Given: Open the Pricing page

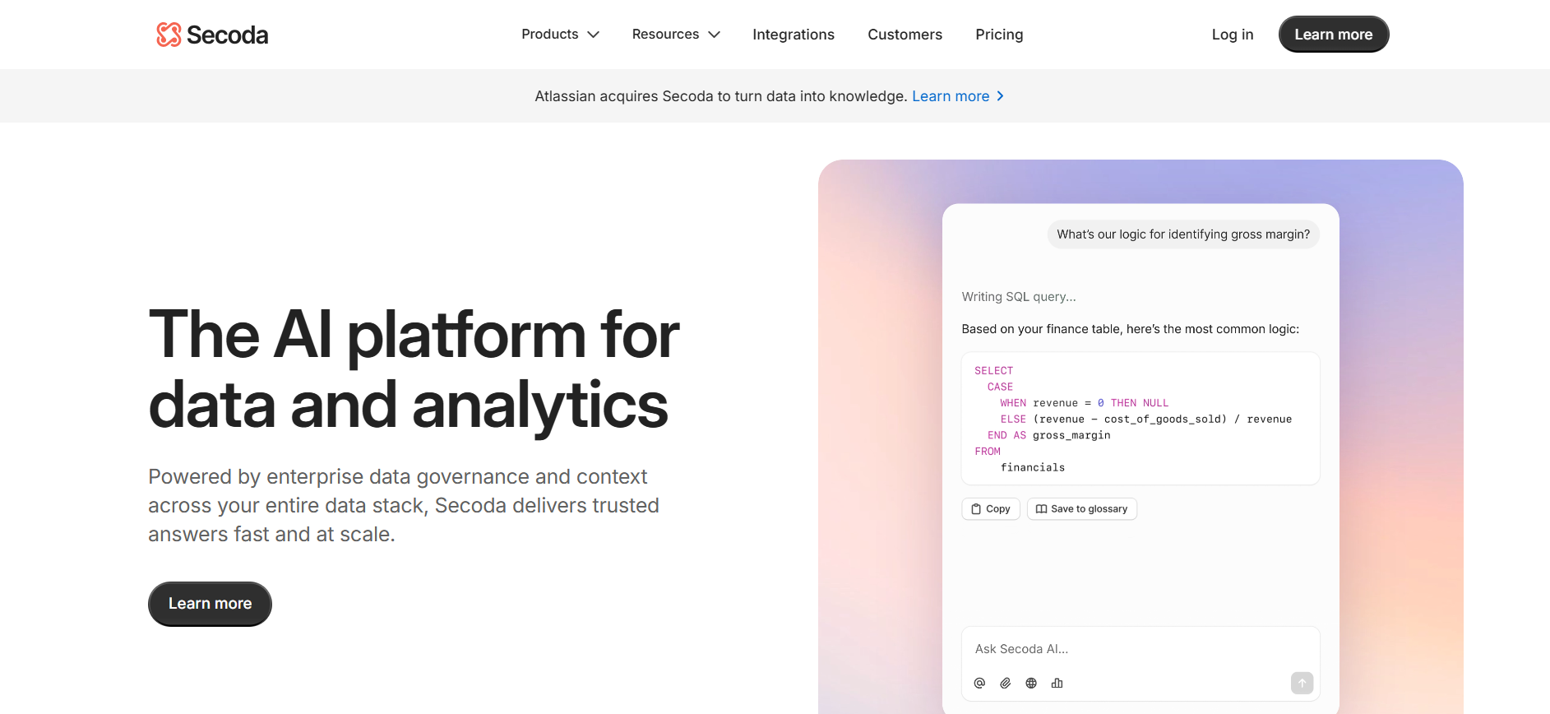Looking at the screenshot, I should (x=999, y=35).
